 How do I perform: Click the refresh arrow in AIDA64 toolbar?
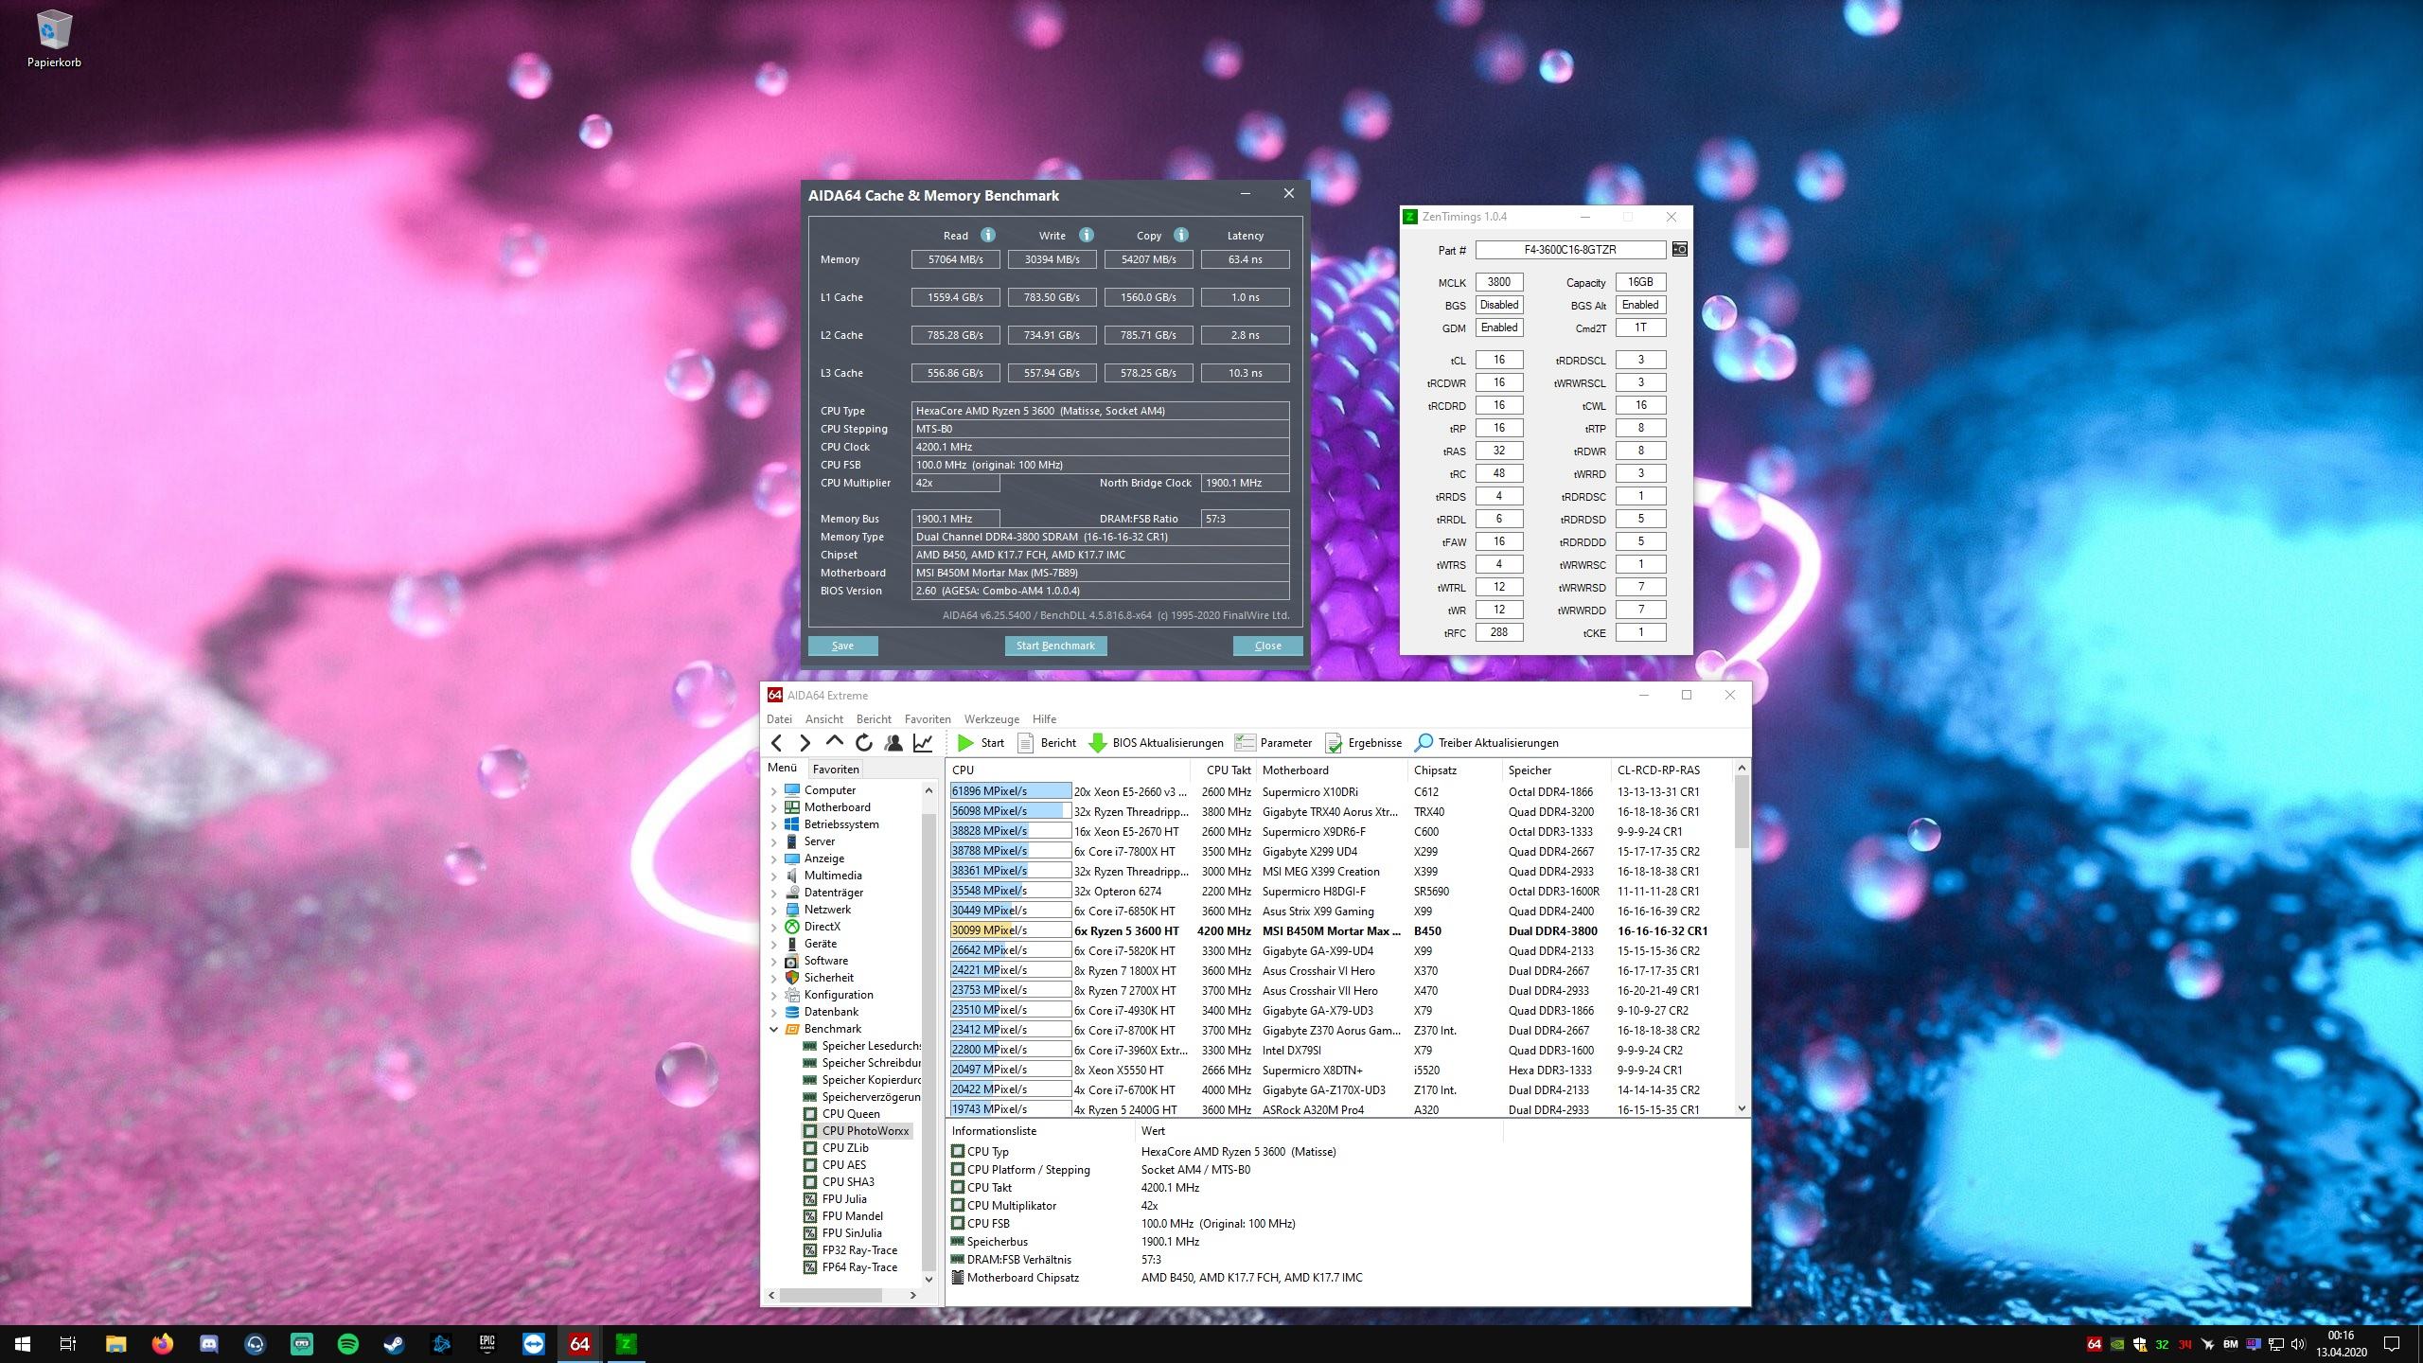click(863, 743)
